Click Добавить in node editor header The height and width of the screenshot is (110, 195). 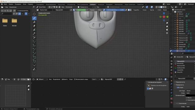[65, 79]
